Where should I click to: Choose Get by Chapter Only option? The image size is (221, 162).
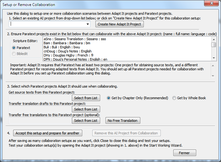pyautogui.click(x=109, y=98)
